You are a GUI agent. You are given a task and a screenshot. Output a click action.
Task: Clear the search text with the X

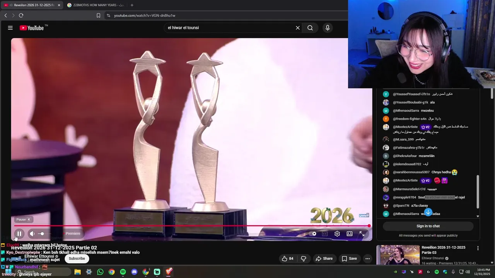click(x=298, y=28)
